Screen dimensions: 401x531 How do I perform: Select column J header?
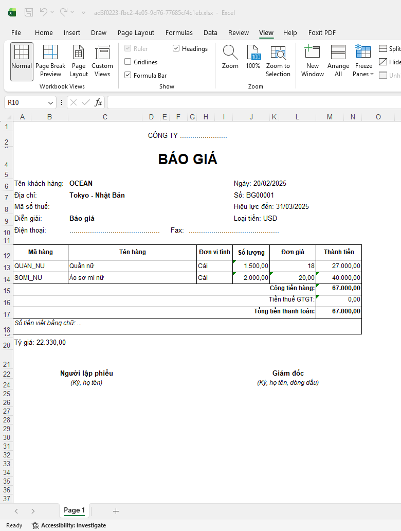coord(251,117)
